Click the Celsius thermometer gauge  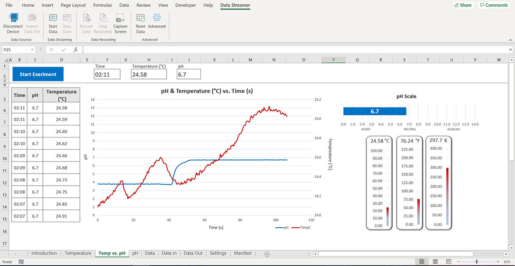380,183
